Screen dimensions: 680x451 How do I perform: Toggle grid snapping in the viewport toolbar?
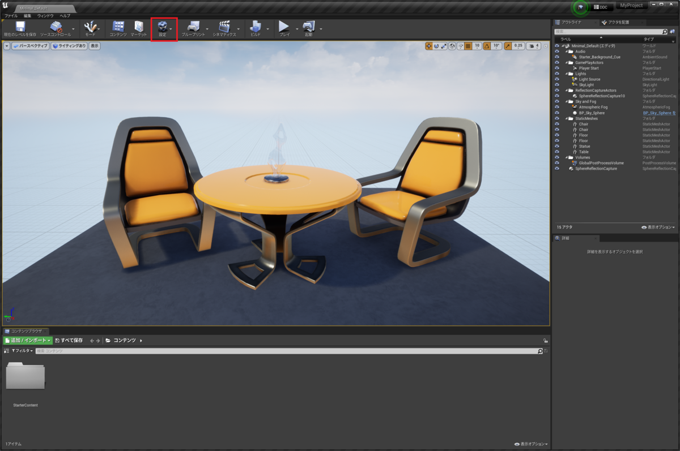pos(469,46)
